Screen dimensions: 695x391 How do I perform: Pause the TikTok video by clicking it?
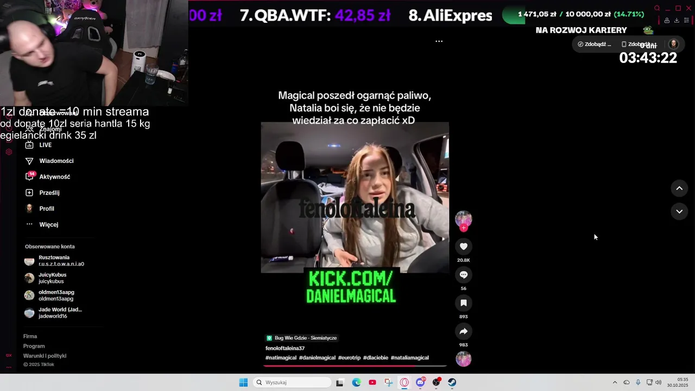coord(355,197)
